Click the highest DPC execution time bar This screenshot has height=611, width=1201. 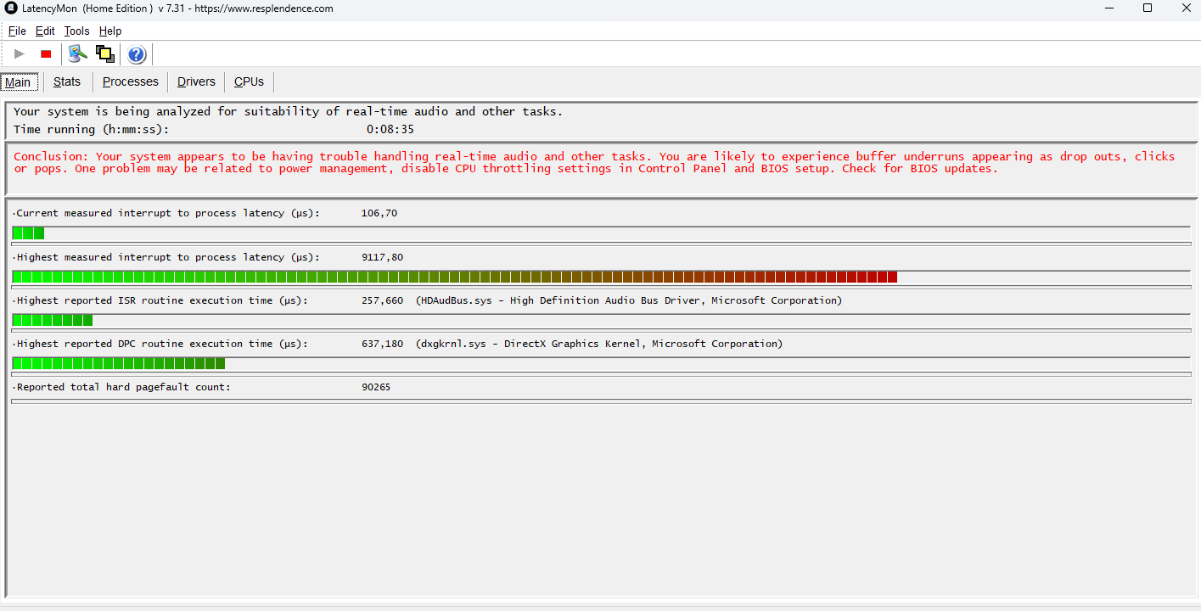coord(601,363)
